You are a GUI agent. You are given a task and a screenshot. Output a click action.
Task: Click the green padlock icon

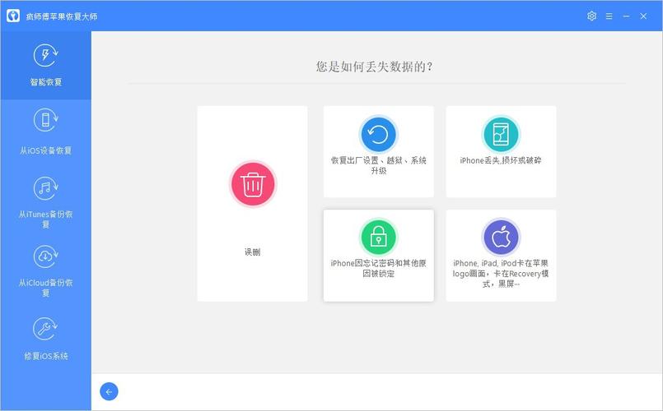[x=378, y=238]
